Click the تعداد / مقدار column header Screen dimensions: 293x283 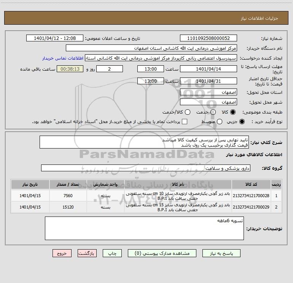pyautogui.click(x=68, y=184)
